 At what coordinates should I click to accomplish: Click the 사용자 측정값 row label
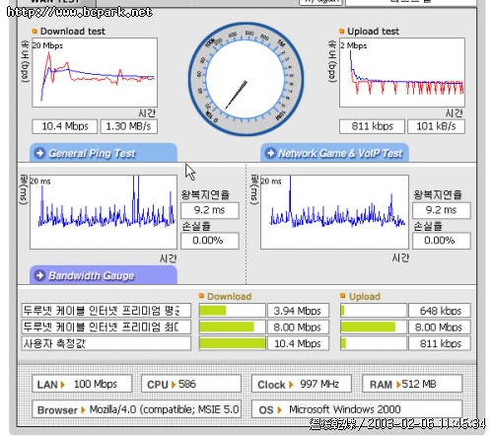[106, 343]
